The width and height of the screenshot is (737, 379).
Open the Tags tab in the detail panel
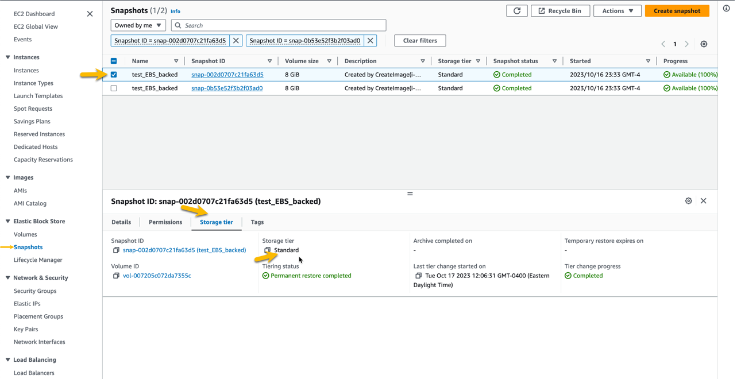pos(257,222)
